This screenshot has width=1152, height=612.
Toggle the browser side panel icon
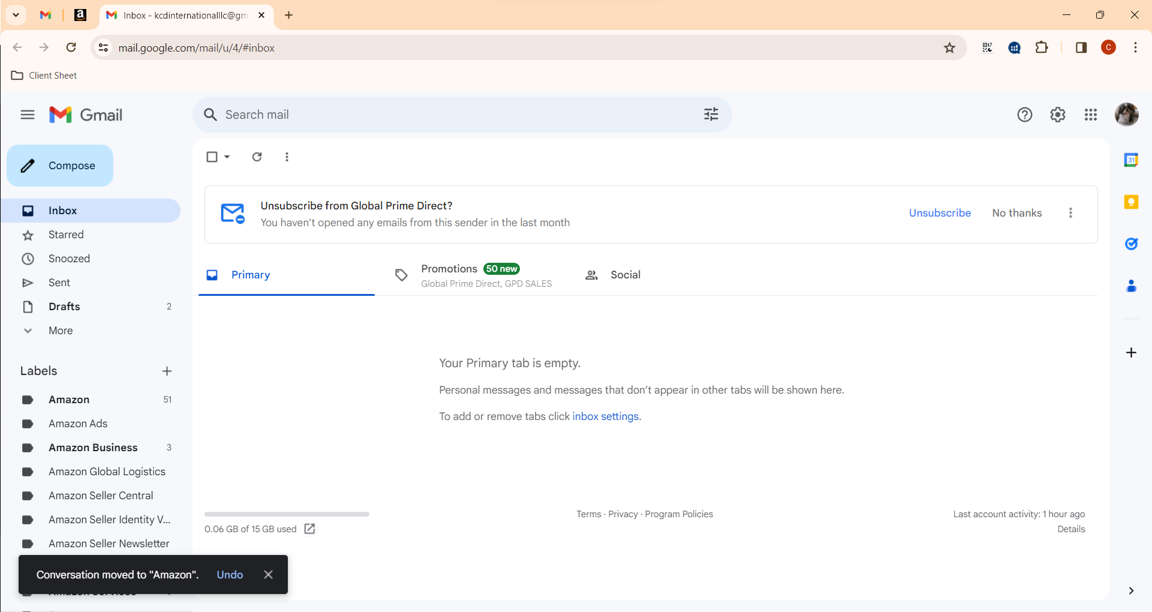click(1081, 47)
